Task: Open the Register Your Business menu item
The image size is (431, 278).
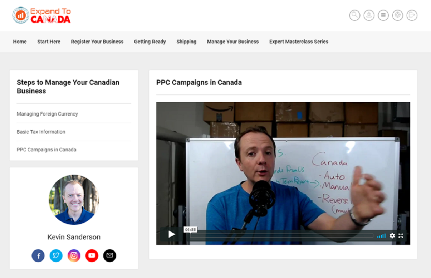Action: click(x=97, y=42)
